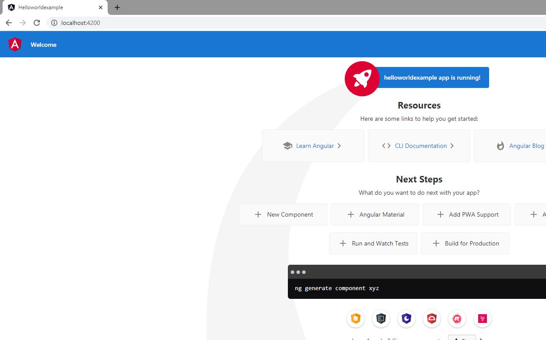Open the pink Meetup icon
The width and height of the screenshot is (546, 340).
(x=457, y=319)
